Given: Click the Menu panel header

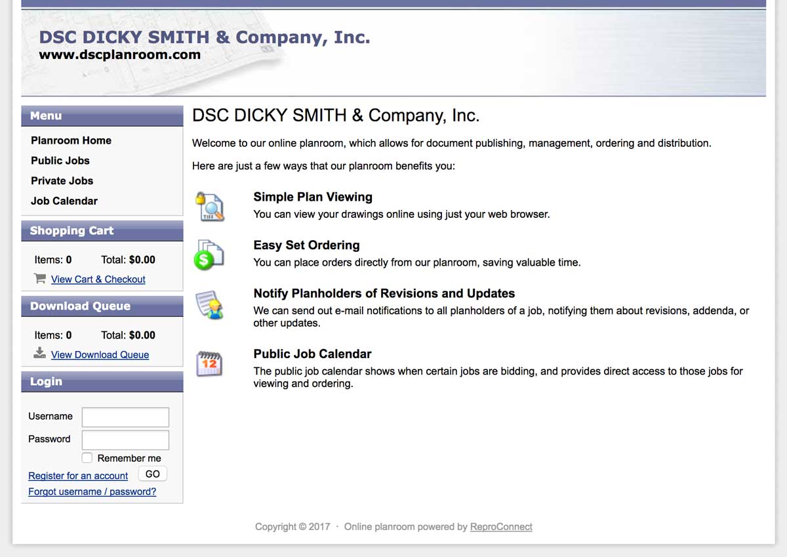Looking at the screenshot, I should pyautogui.click(x=102, y=116).
